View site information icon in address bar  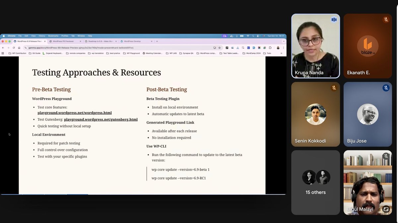tap(26, 48)
